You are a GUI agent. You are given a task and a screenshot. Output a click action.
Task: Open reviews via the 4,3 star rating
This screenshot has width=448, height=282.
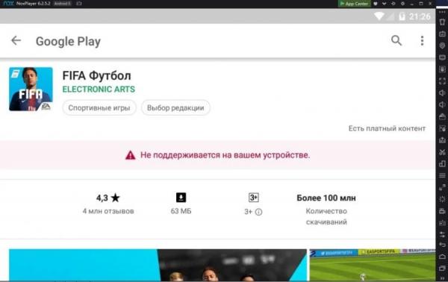(x=108, y=198)
